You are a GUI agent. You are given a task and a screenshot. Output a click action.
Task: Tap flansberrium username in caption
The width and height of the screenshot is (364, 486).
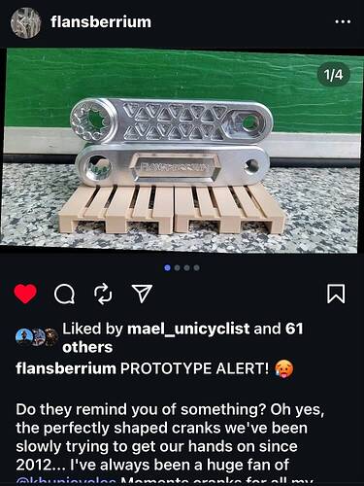pos(66,368)
